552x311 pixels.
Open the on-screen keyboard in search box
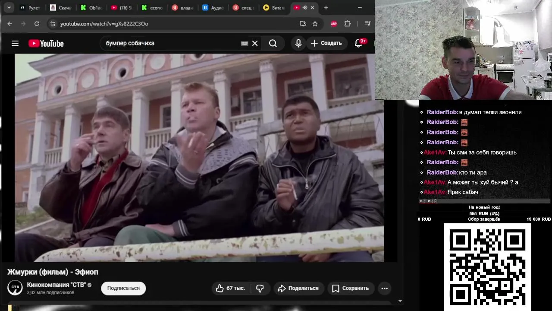tap(245, 43)
